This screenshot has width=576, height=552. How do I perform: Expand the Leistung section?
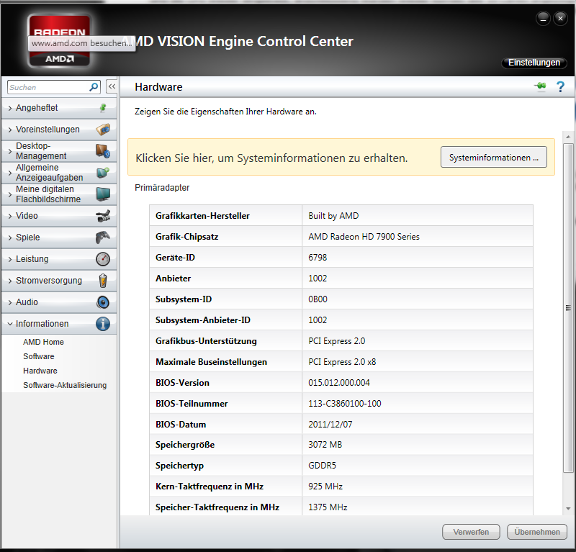[10, 259]
